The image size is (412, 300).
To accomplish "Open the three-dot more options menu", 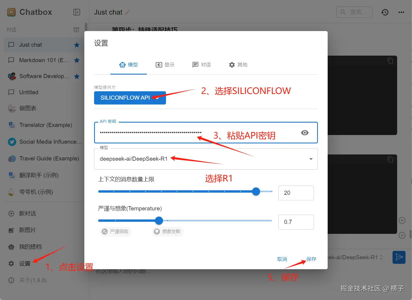I will (x=401, y=12).
